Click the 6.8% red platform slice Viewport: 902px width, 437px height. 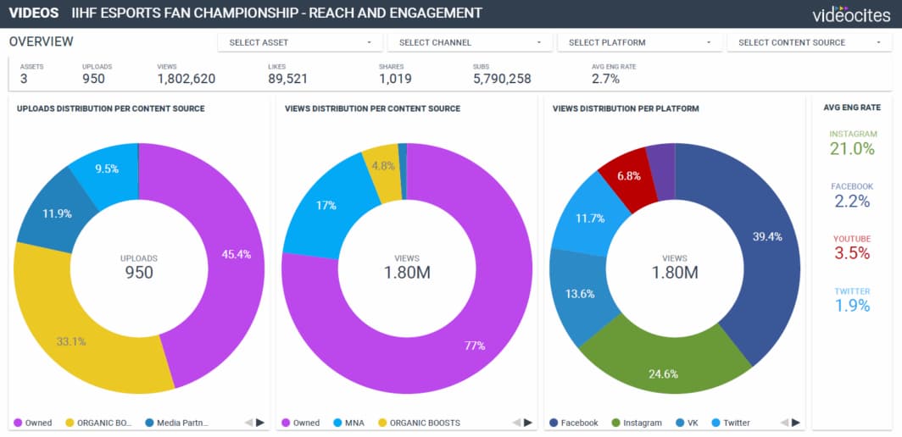point(628,176)
